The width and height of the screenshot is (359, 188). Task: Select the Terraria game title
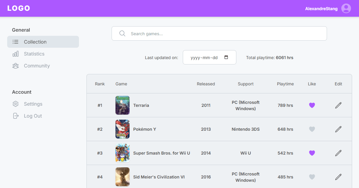[141, 105]
